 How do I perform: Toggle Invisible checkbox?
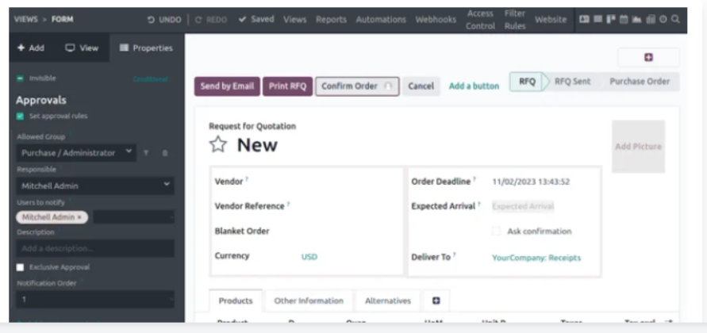pyautogui.click(x=21, y=78)
